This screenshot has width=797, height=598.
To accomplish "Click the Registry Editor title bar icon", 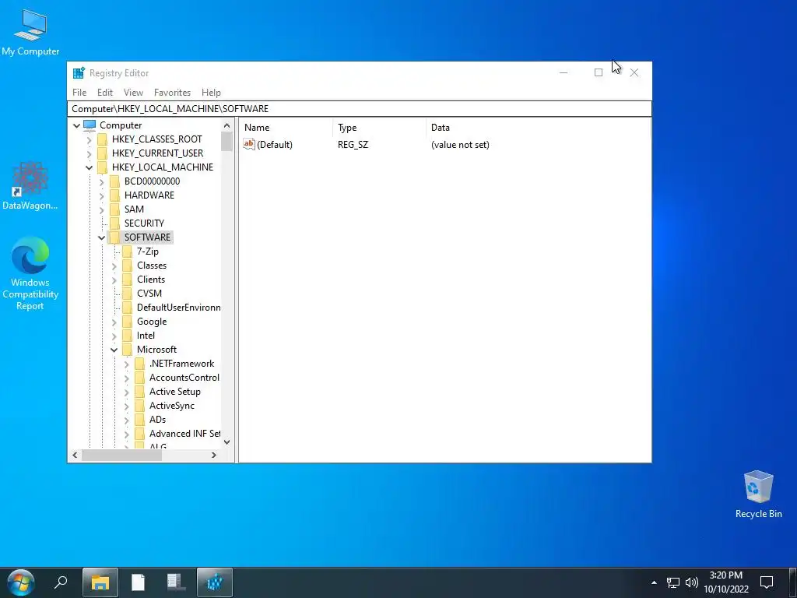I will pyautogui.click(x=79, y=72).
